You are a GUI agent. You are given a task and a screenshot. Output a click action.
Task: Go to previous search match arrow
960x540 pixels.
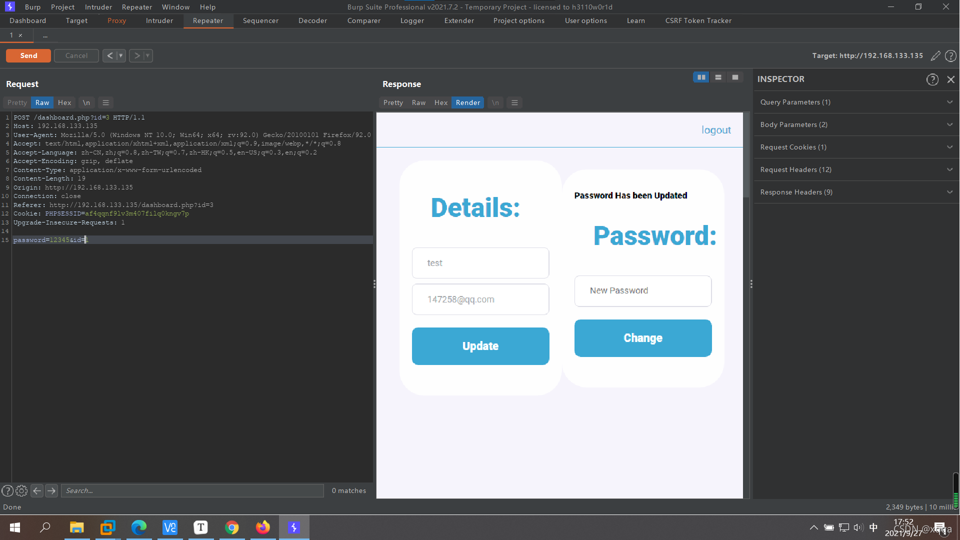37,490
